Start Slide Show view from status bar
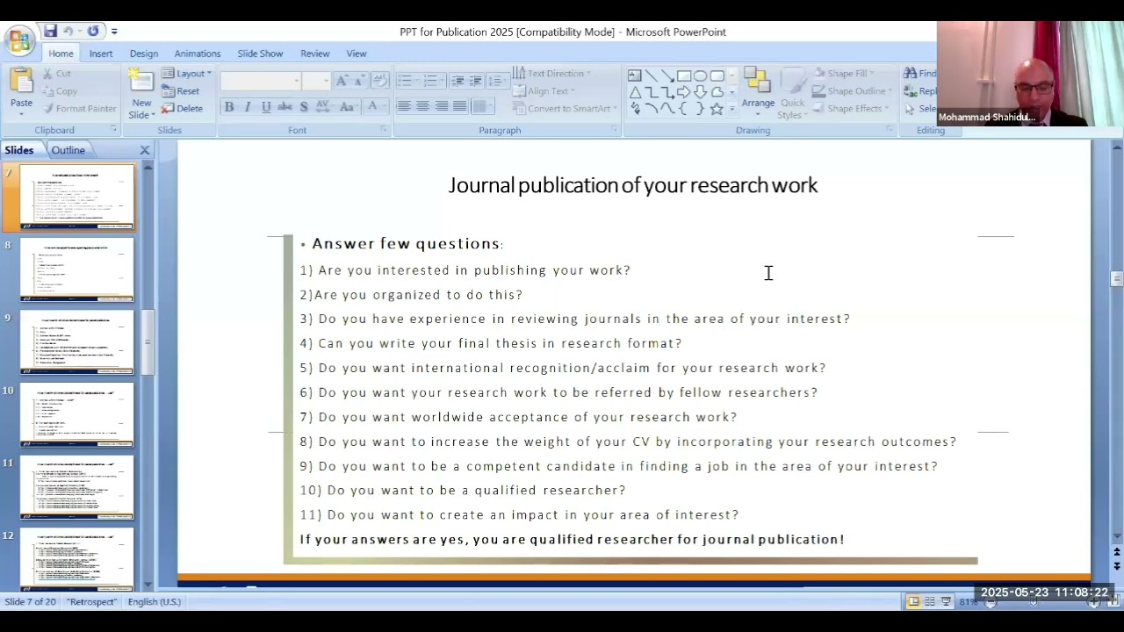1124x632 pixels. pyautogui.click(x=946, y=601)
